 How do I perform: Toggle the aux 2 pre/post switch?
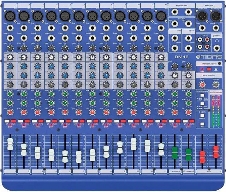click(202, 104)
